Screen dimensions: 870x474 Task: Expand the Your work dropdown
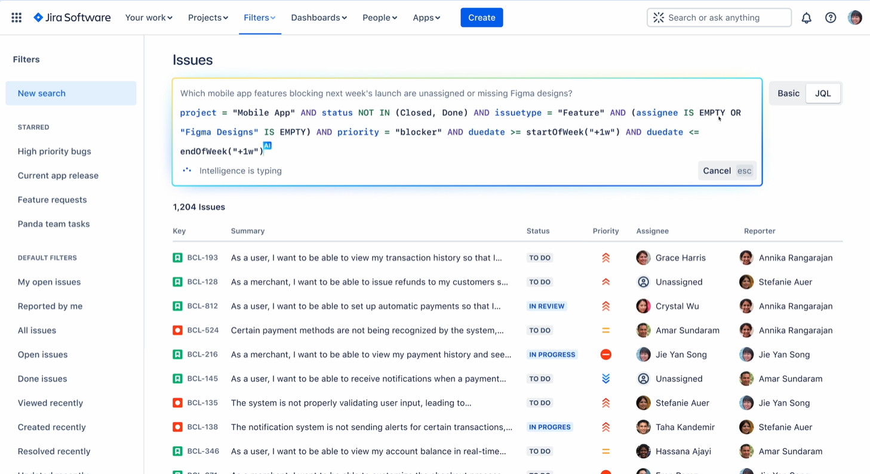tap(149, 18)
